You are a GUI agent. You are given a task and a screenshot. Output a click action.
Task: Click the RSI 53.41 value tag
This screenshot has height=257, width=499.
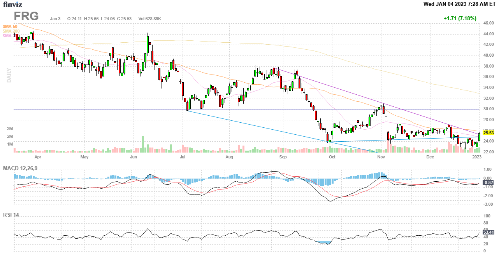(488, 232)
